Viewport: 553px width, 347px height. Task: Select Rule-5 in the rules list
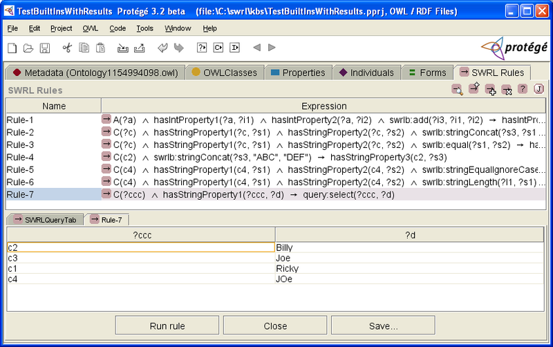(x=54, y=169)
